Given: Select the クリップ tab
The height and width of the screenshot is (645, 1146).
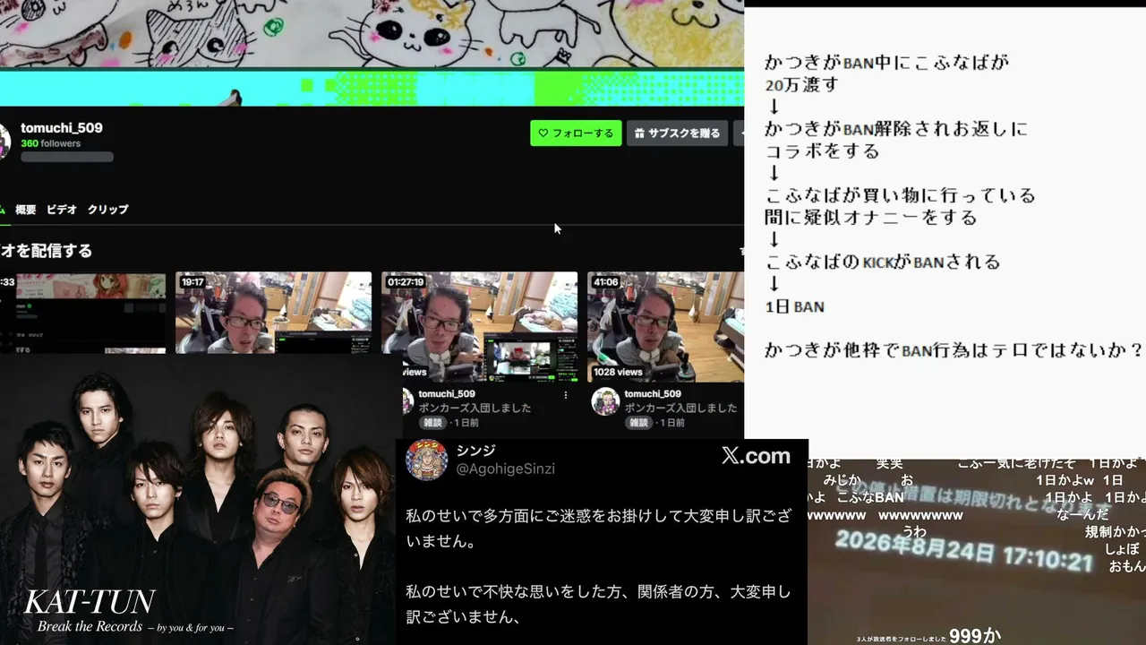Looking at the screenshot, I should tap(107, 210).
